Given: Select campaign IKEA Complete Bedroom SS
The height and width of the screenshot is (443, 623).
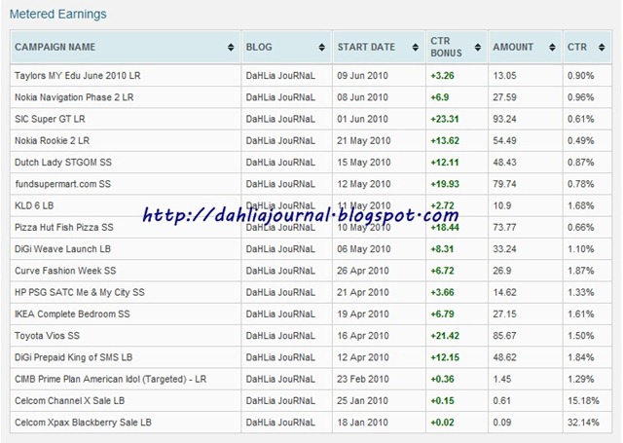Looking at the screenshot, I should [72, 314].
